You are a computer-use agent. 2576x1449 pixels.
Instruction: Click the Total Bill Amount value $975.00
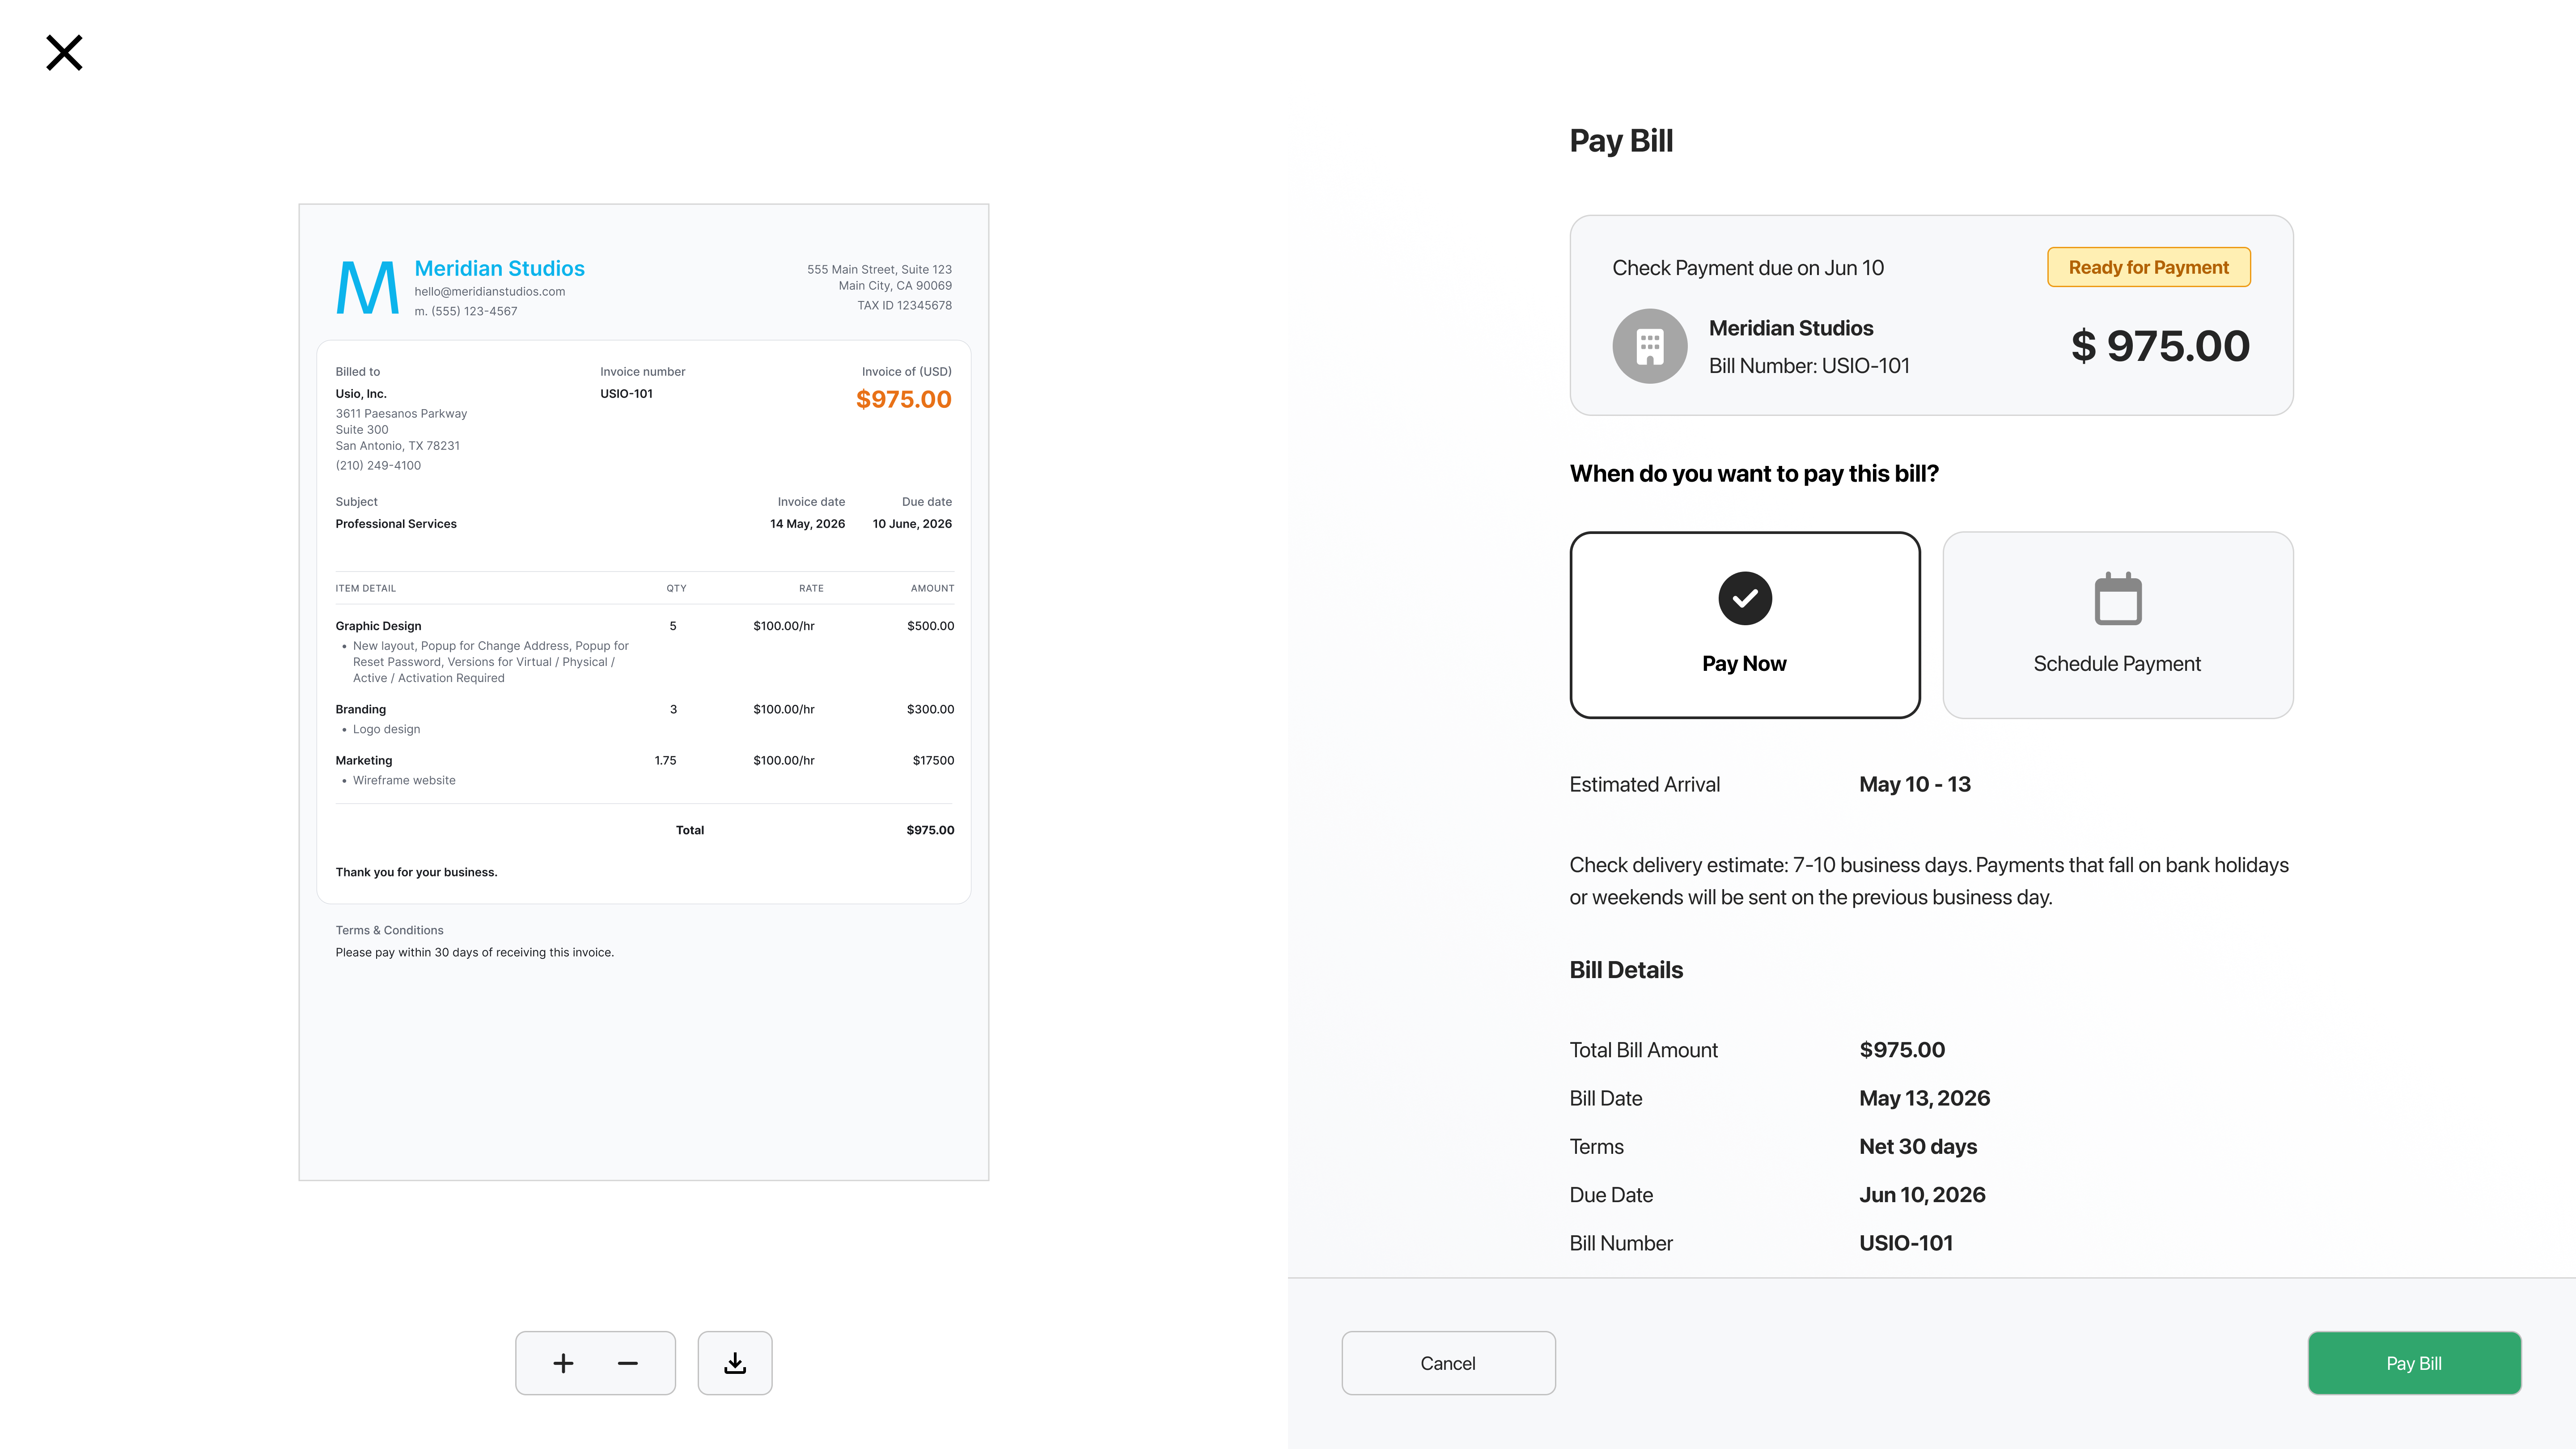click(x=1902, y=1050)
